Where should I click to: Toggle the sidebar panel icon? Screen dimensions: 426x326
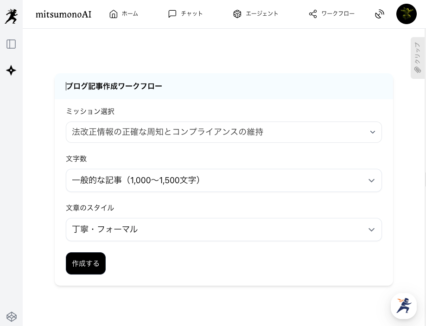pos(11,44)
